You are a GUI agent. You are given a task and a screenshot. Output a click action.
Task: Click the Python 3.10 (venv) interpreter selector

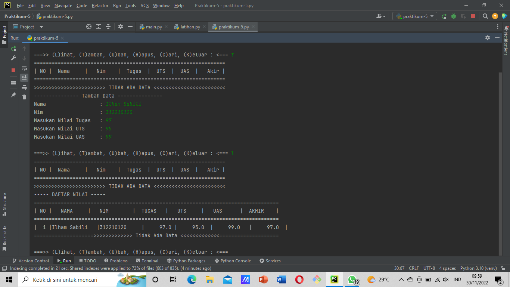click(x=479, y=268)
